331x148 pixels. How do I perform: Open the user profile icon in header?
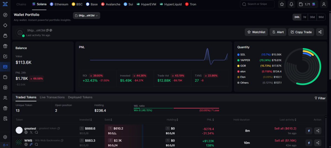pos(324,4)
